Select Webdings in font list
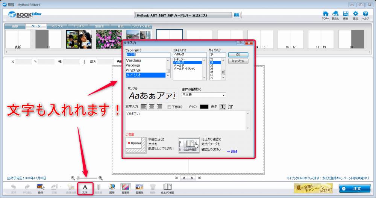 click(x=133, y=65)
